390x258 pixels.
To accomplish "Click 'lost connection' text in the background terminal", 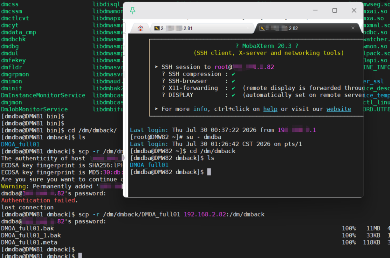I will [x=27, y=207].
